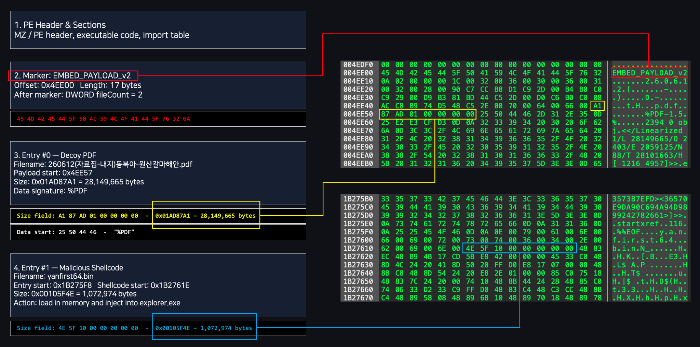Select 'Size: 0x01AD87A1 = 28,149,665 bytes' line
The width and height of the screenshot is (700, 347).
click(x=79, y=182)
